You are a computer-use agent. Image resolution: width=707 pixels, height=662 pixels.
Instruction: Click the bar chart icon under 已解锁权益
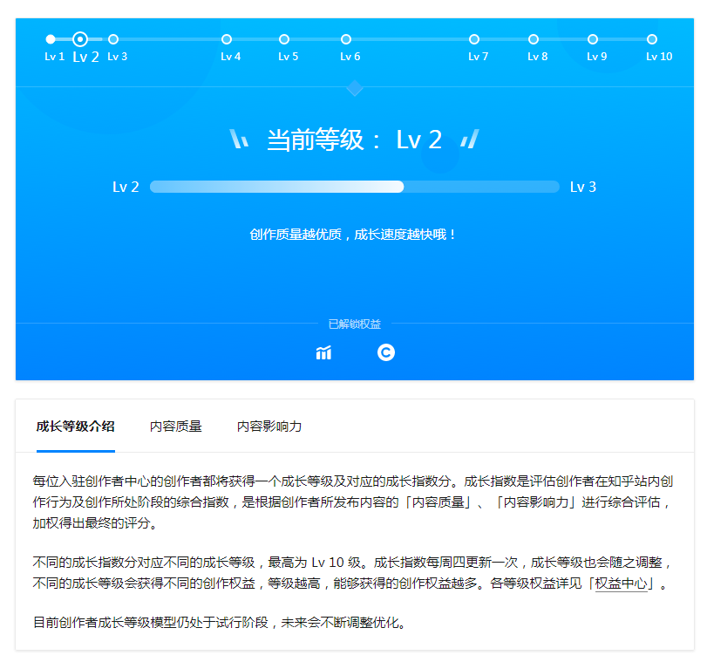coord(323,352)
